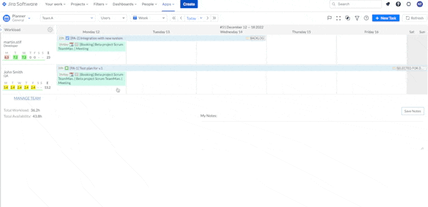The image size is (428, 207).
Task: Click the Jira Software logo
Action: click(20, 4)
